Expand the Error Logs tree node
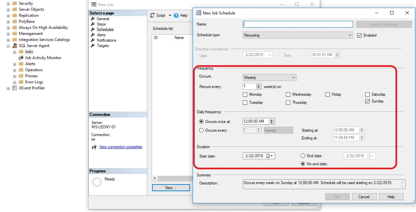Screen dimensions: 416x212 click(15, 82)
